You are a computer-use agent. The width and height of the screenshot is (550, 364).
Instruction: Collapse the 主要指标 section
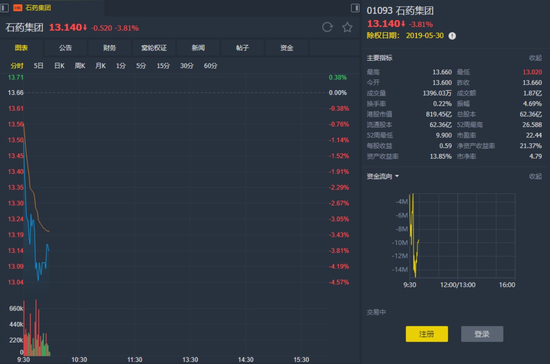pos(535,58)
